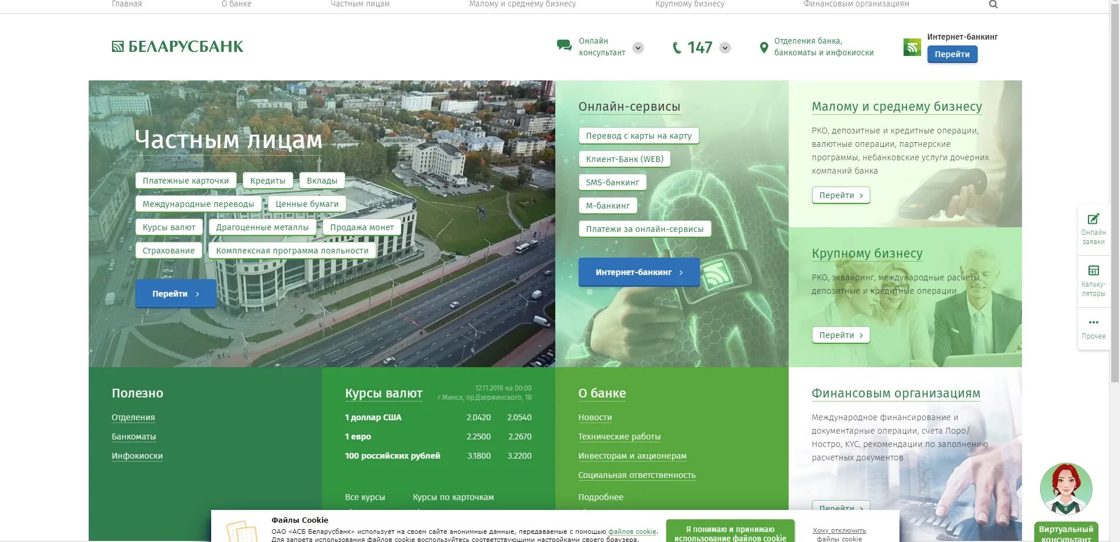Open Крупному бизнесу menu item
1120x542 pixels.
click(x=689, y=4)
